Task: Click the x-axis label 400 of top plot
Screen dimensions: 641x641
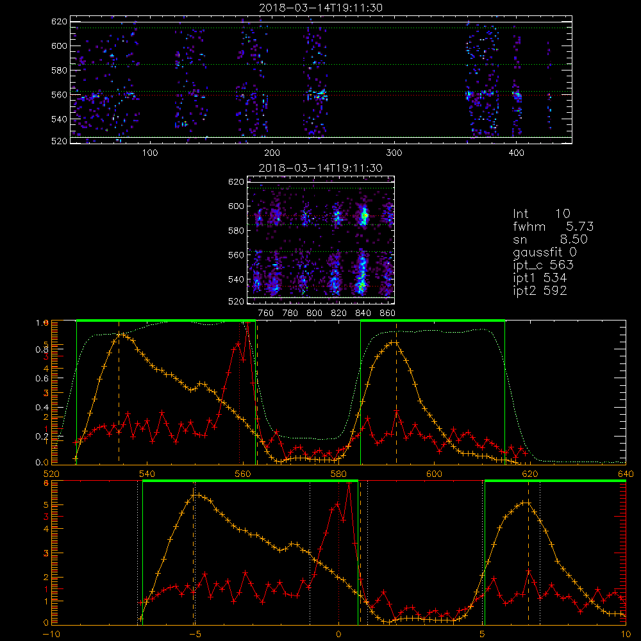Action: click(516, 153)
